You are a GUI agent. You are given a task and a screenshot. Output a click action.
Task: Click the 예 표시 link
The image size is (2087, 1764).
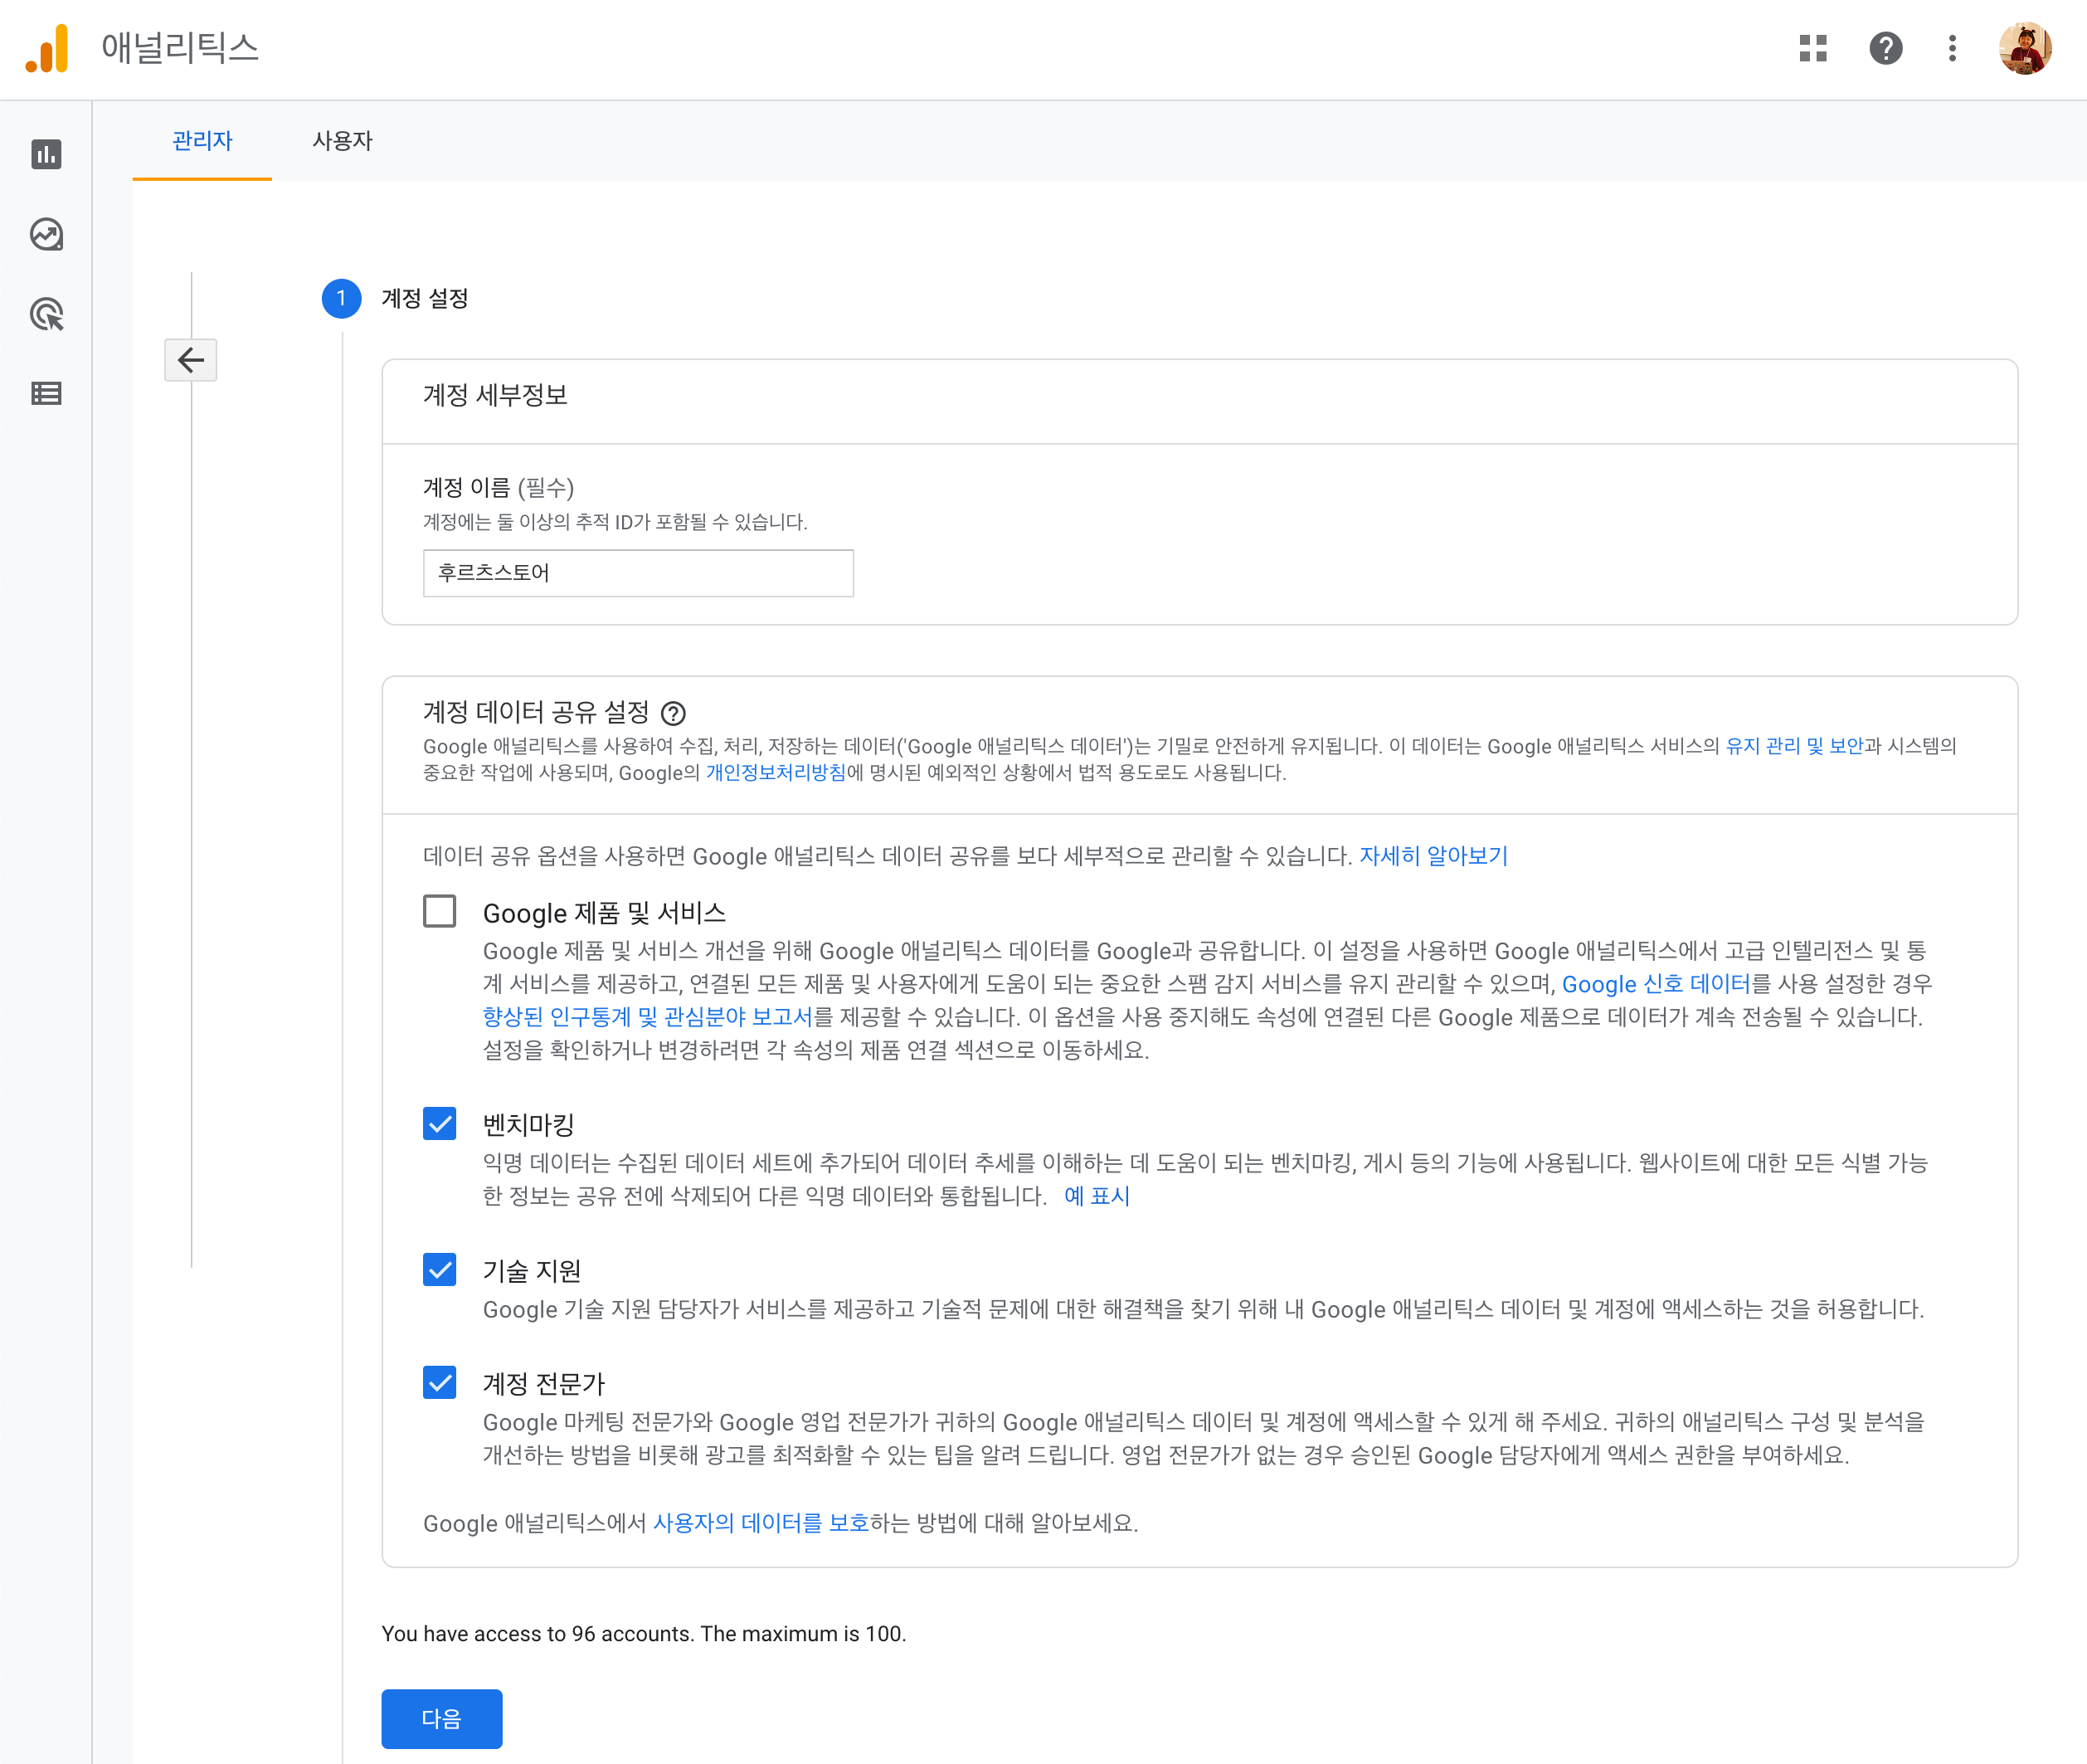point(1097,1196)
